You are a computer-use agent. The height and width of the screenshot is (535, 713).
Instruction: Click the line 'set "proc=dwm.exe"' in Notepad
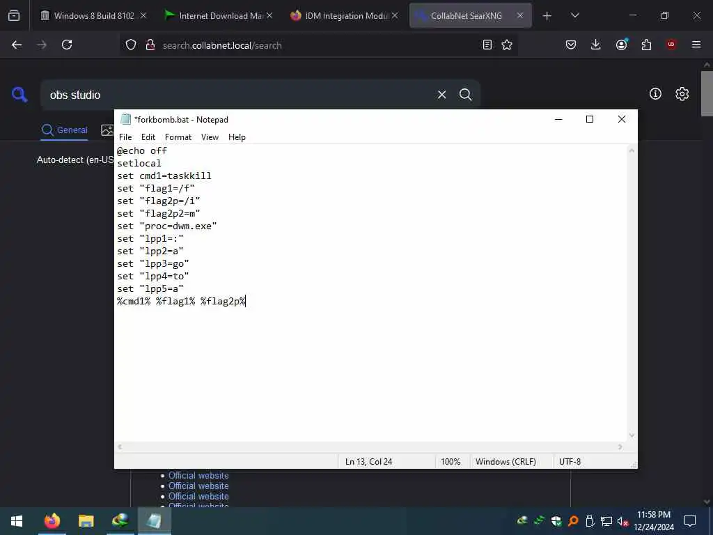[x=167, y=226]
